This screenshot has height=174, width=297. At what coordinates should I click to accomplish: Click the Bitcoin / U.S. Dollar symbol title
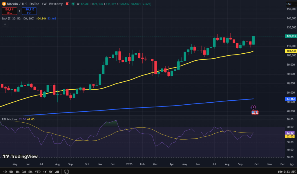(x=23, y=4)
